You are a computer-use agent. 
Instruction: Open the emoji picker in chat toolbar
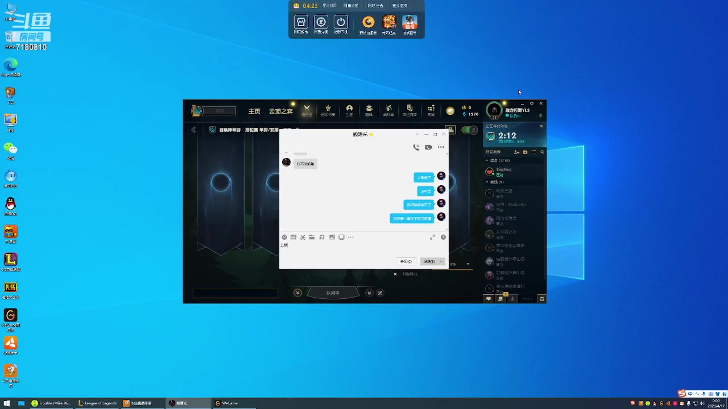(284, 237)
